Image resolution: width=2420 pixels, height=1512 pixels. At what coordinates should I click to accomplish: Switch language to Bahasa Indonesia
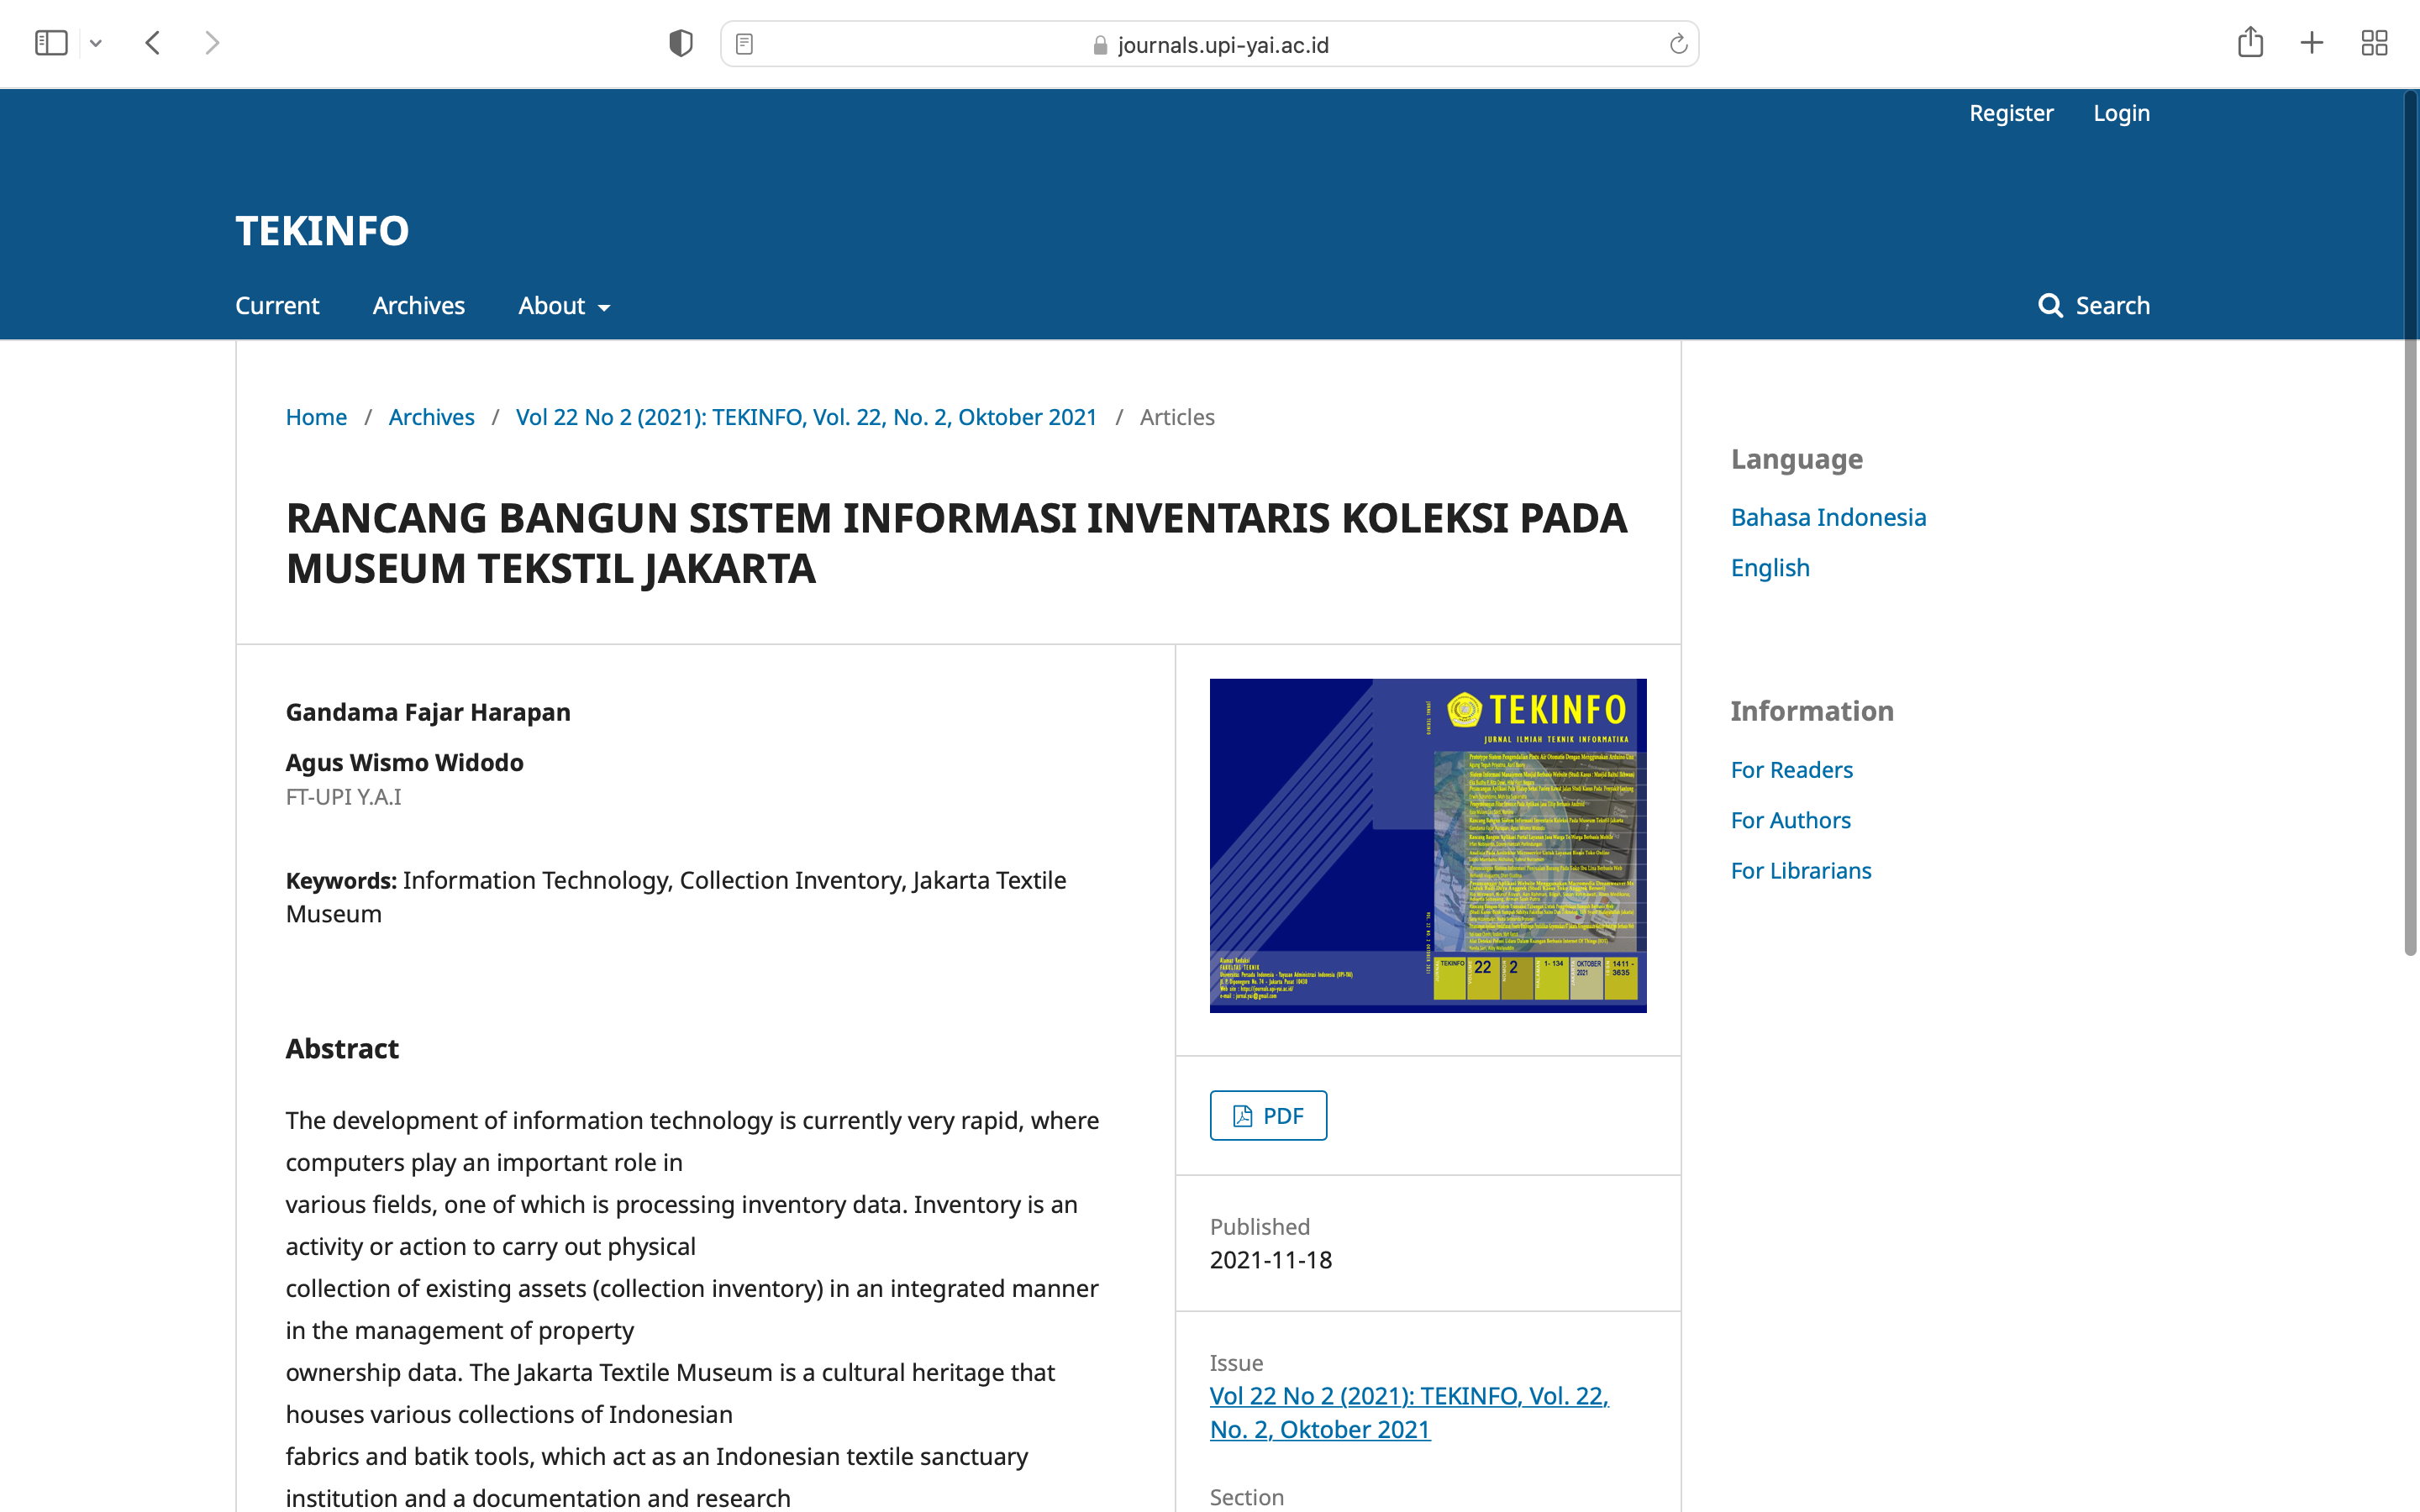point(1828,517)
